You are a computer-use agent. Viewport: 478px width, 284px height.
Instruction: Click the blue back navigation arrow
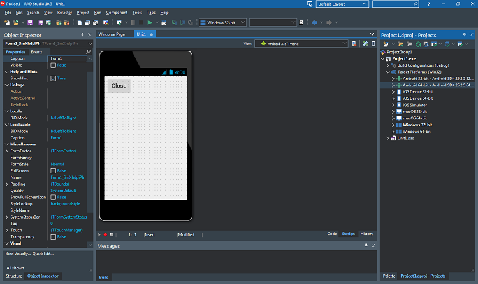pos(314,22)
